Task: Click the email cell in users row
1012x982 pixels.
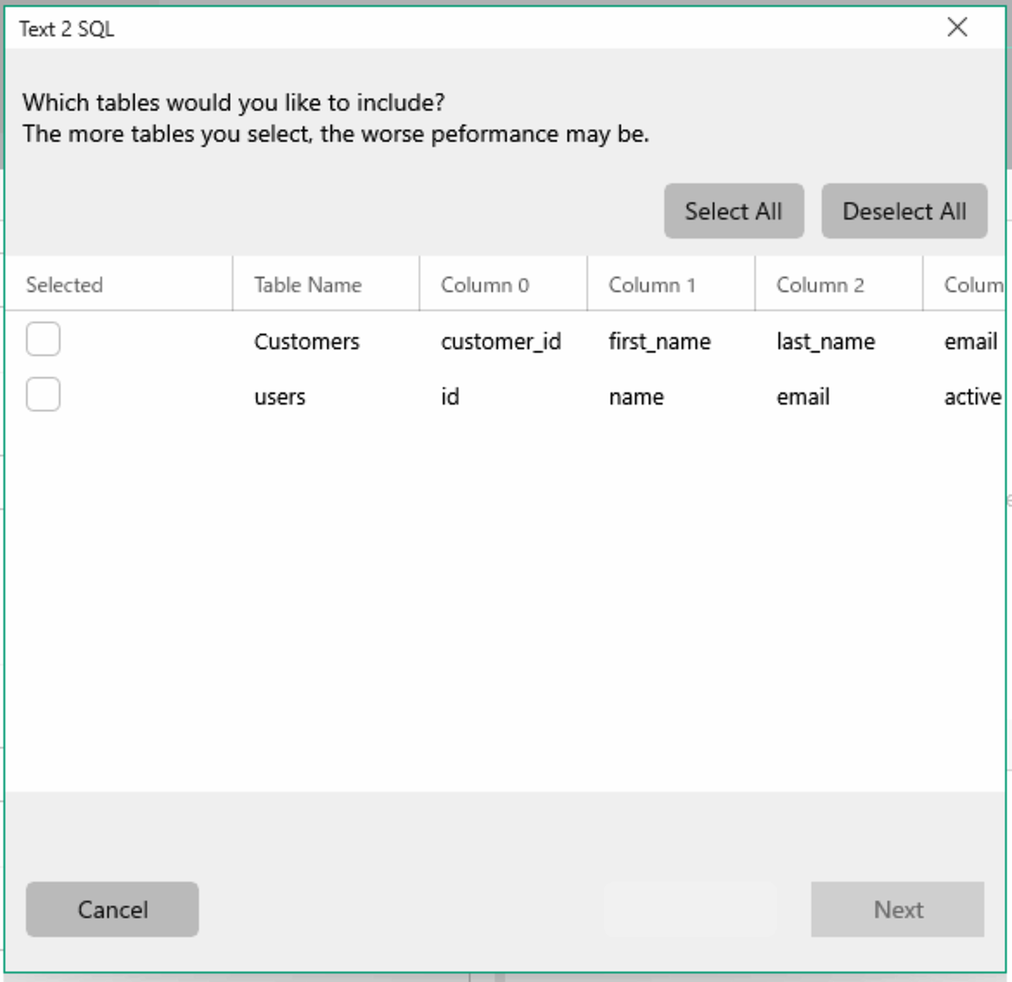Action: tap(803, 397)
